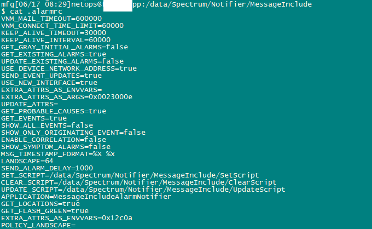Click the USE_DEVICE_NETWORK_ADDRESS=true line

click(x=69, y=68)
